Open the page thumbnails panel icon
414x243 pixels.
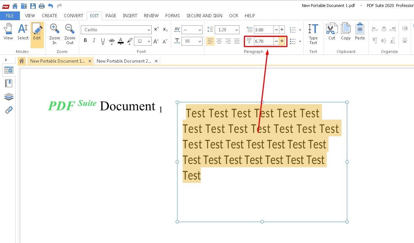9,70
